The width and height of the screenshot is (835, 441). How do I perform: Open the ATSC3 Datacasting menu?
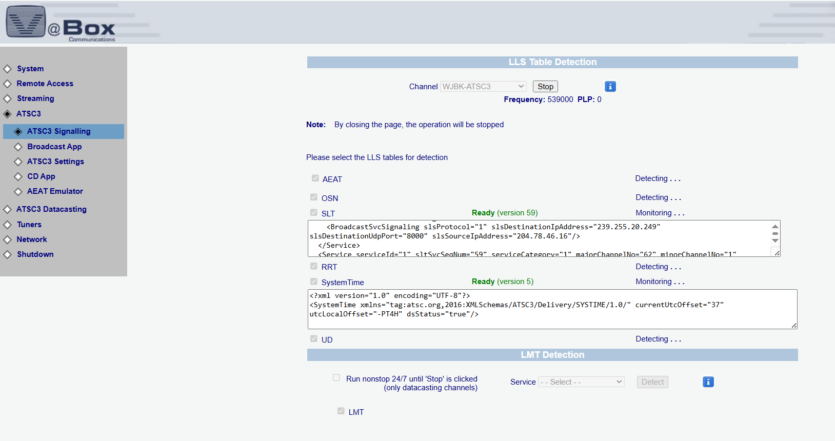(x=51, y=209)
